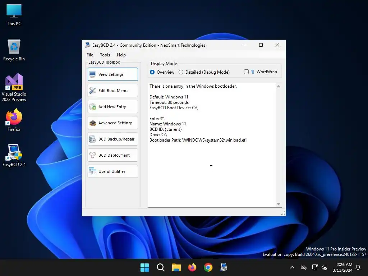Viewport: 368px width, 276px height.
Task: Click the scrollbar down arrow in text pane
Action: [x=279, y=204]
